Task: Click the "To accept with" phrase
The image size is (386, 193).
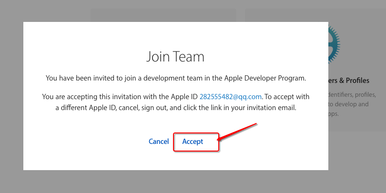Action: point(286,97)
